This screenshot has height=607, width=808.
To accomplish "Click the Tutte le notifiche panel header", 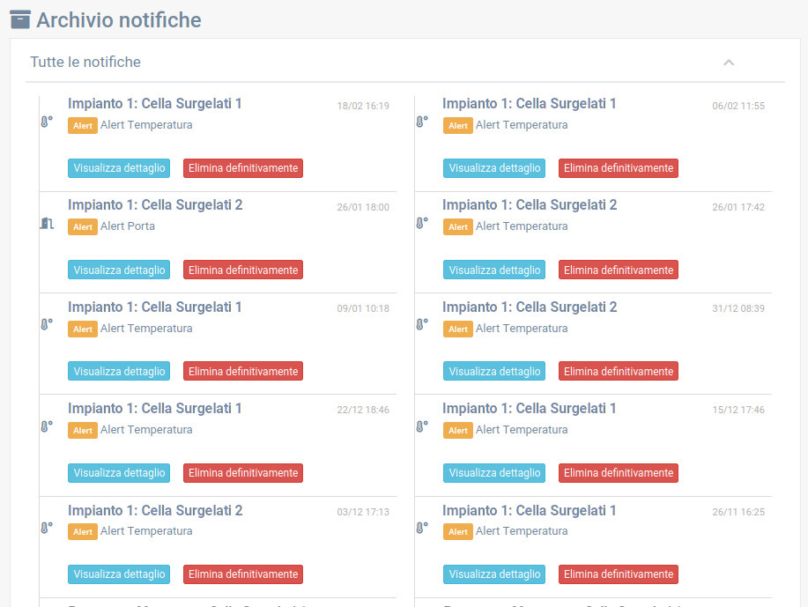I will [x=85, y=63].
